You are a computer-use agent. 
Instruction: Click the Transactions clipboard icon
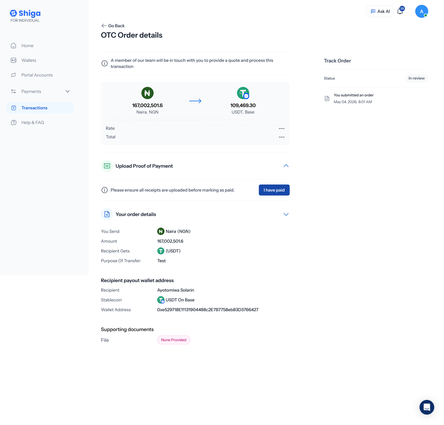[13, 108]
